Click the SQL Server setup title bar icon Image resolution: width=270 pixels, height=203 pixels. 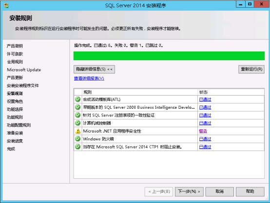point(6,5)
